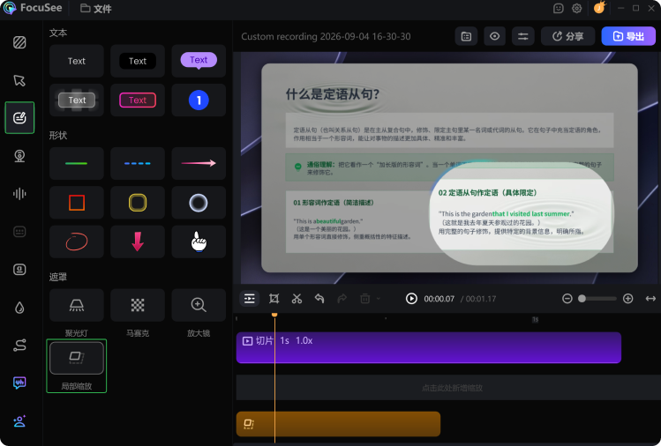
Task: Click the FocuSee logo
Action: point(33,8)
